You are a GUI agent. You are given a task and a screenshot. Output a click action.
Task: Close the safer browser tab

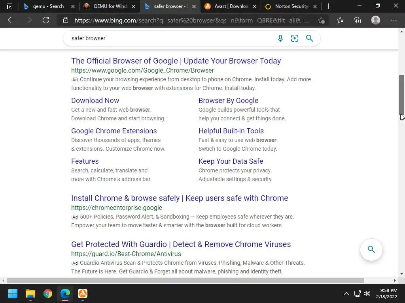click(x=194, y=6)
